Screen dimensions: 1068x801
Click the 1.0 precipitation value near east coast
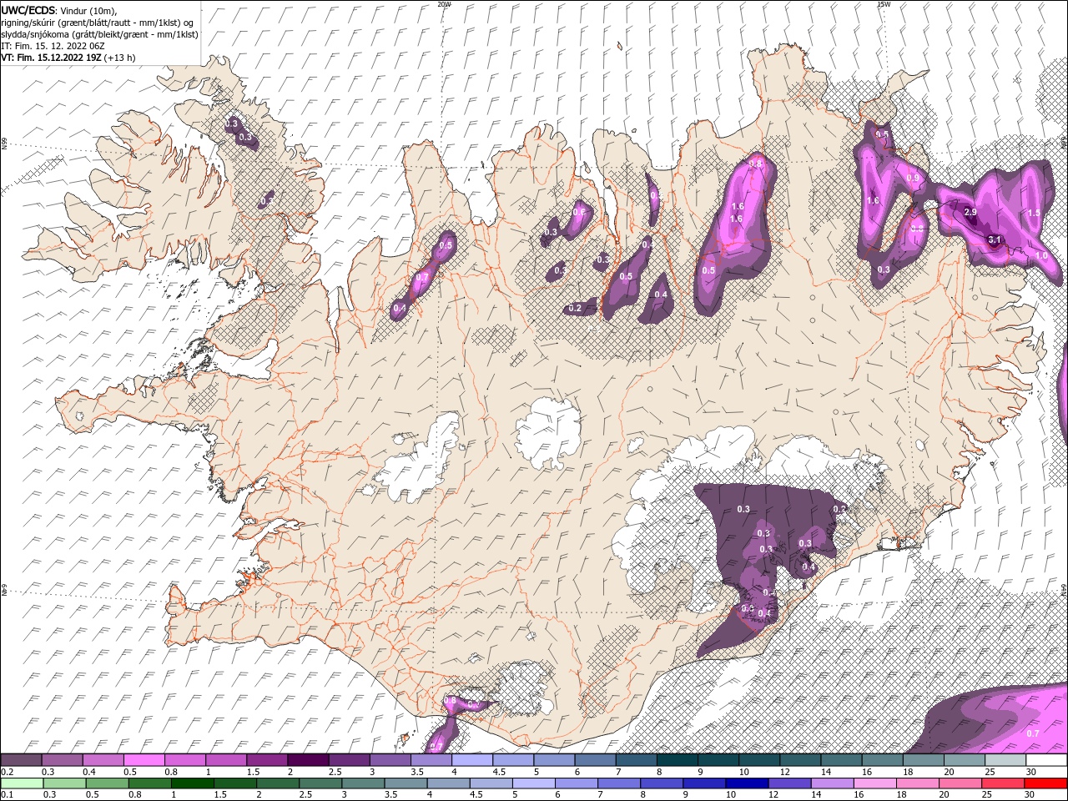(1041, 255)
